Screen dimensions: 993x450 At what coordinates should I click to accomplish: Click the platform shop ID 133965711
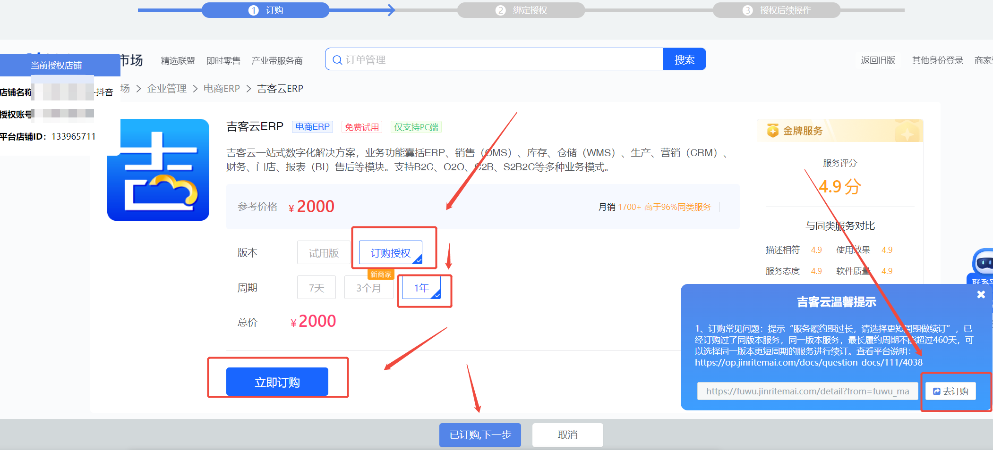73,136
